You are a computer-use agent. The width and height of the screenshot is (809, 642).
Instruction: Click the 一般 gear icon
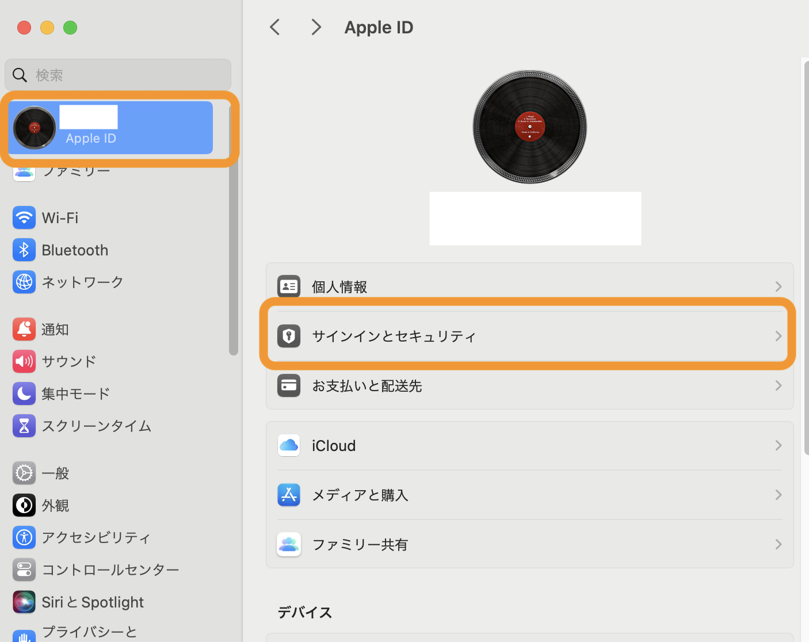pyautogui.click(x=24, y=473)
